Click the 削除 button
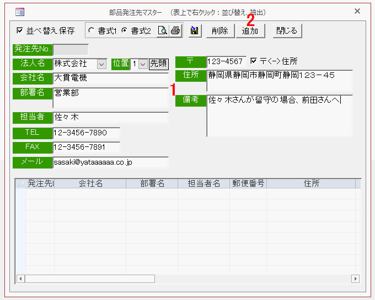375x300 pixels. (x=220, y=31)
